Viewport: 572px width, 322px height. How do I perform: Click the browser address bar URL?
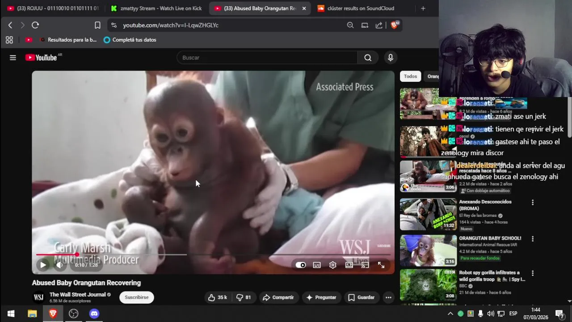[171, 25]
